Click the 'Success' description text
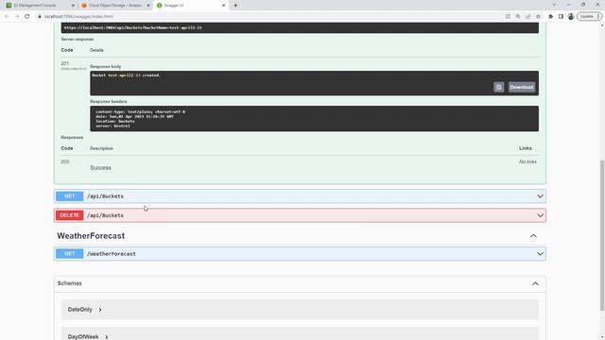Image resolution: width=605 pixels, height=340 pixels. 101,168
